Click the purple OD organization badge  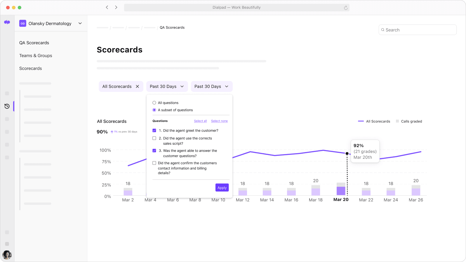[23, 23]
